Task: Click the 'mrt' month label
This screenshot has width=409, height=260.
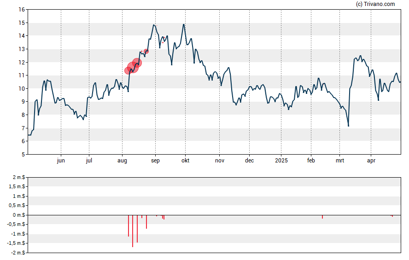Action: tap(339, 161)
